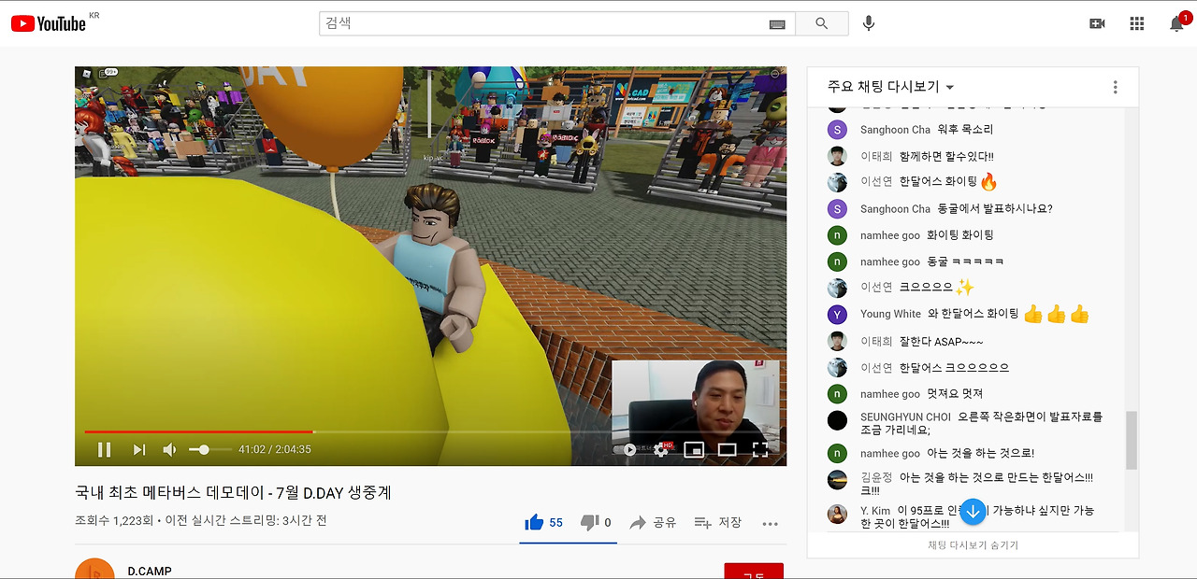Viewport: 1197px width, 579px height.
Task: Toggle the autoplay switch
Action: tap(625, 449)
